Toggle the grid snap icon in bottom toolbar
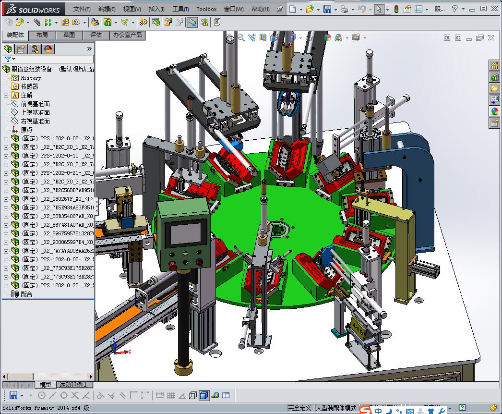 coord(170,395)
